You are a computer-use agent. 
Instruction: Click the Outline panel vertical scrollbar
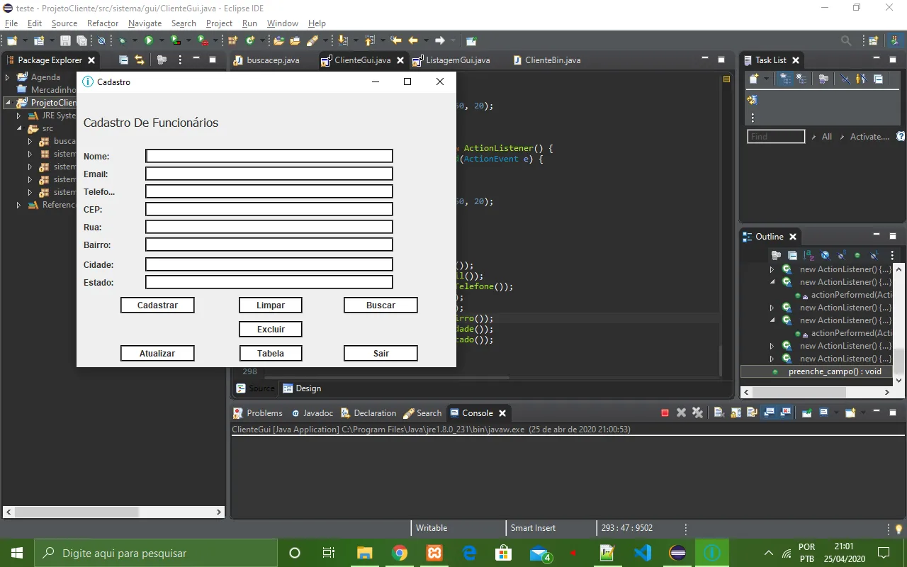pos(899,325)
